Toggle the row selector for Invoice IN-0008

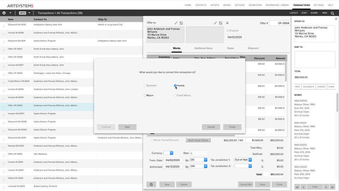pos(4,34)
